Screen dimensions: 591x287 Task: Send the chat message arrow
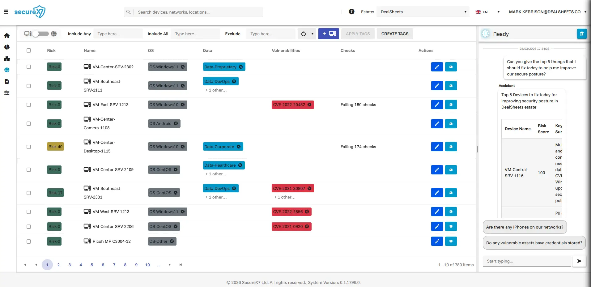click(x=579, y=261)
